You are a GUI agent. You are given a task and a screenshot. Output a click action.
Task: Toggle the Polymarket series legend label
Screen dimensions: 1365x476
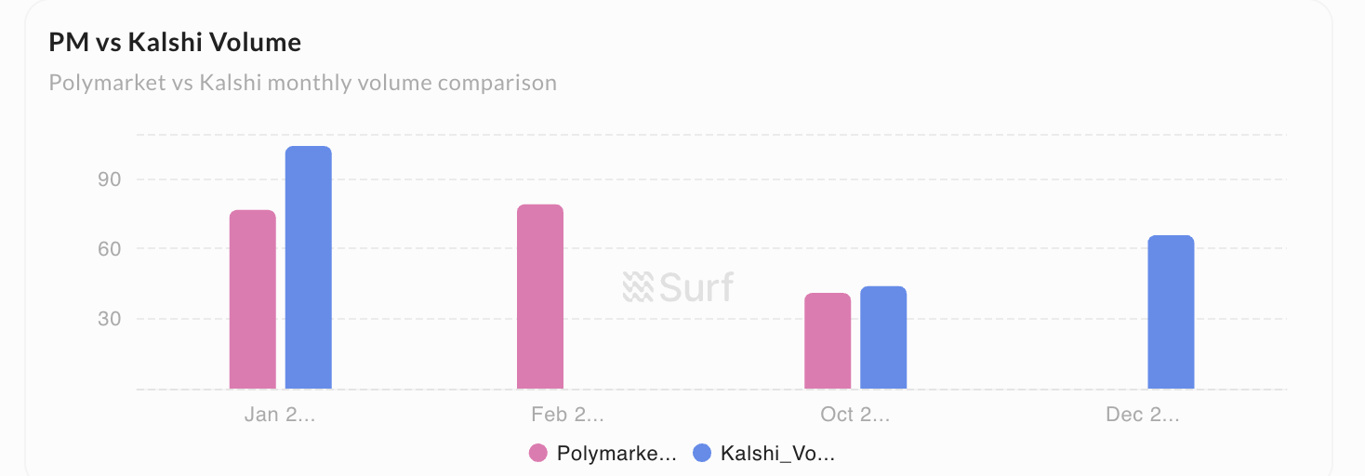pos(616,454)
